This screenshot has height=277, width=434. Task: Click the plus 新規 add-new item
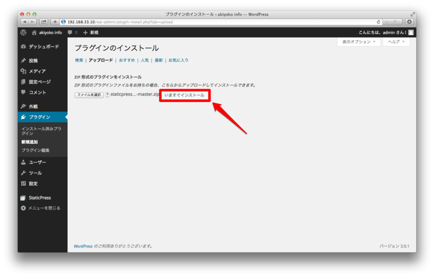coord(91,33)
